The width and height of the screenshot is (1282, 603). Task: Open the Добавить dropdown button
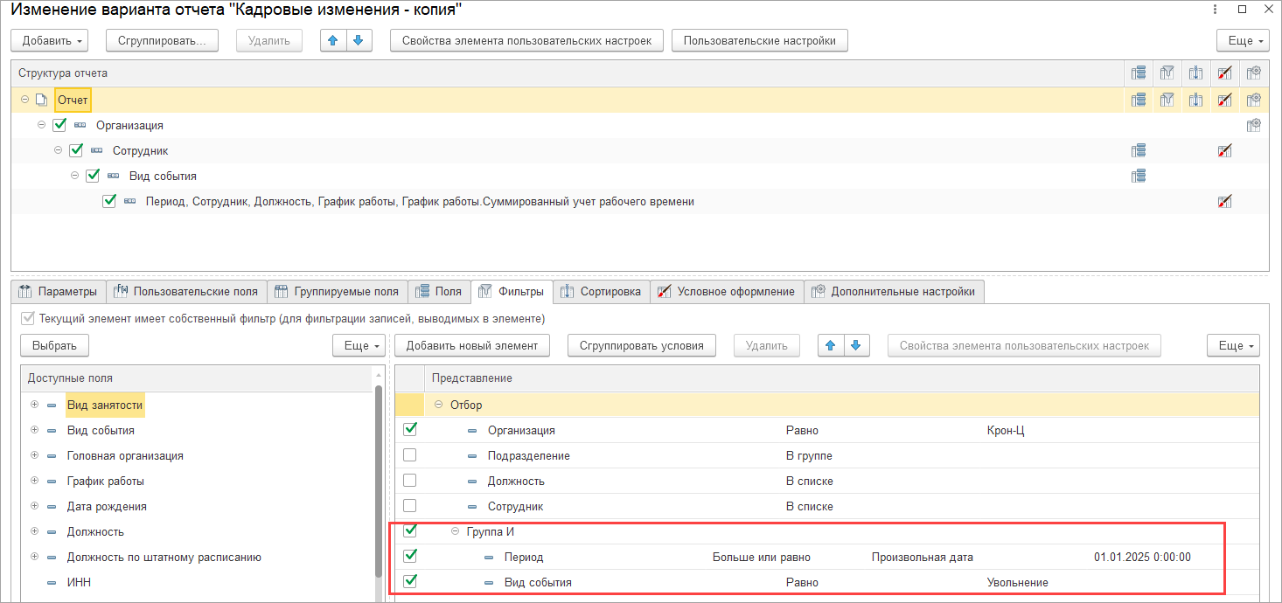click(54, 40)
